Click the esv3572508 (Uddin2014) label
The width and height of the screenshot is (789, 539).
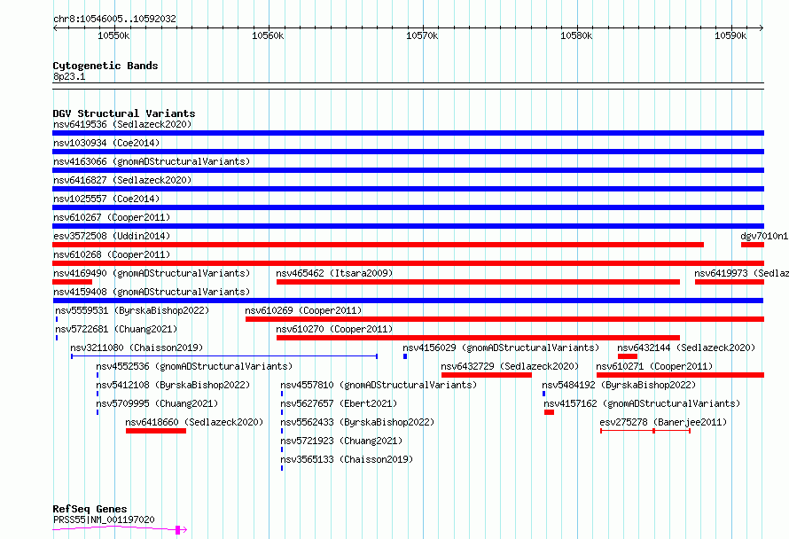click(x=112, y=236)
